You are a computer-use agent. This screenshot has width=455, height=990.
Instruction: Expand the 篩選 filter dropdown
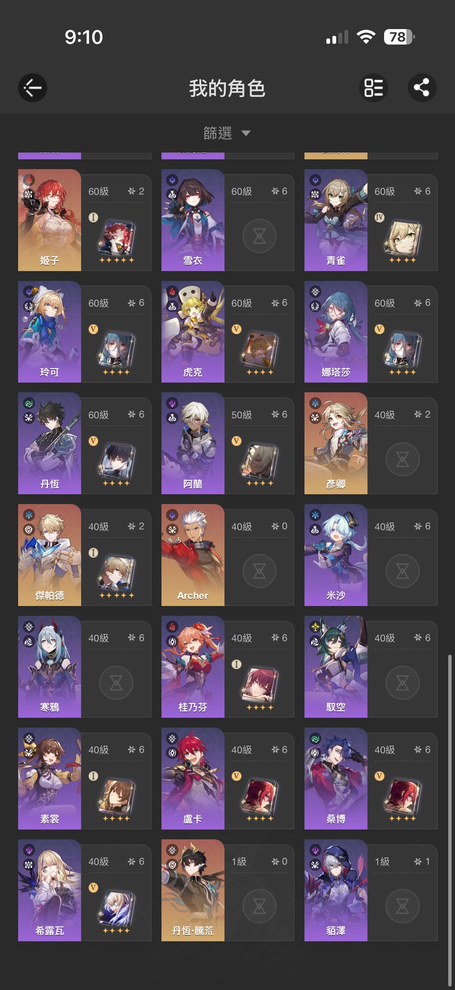tap(227, 133)
